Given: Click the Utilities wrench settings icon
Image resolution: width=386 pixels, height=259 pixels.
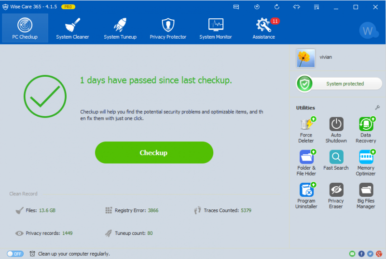Looking at the screenshot, I should (377, 108).
